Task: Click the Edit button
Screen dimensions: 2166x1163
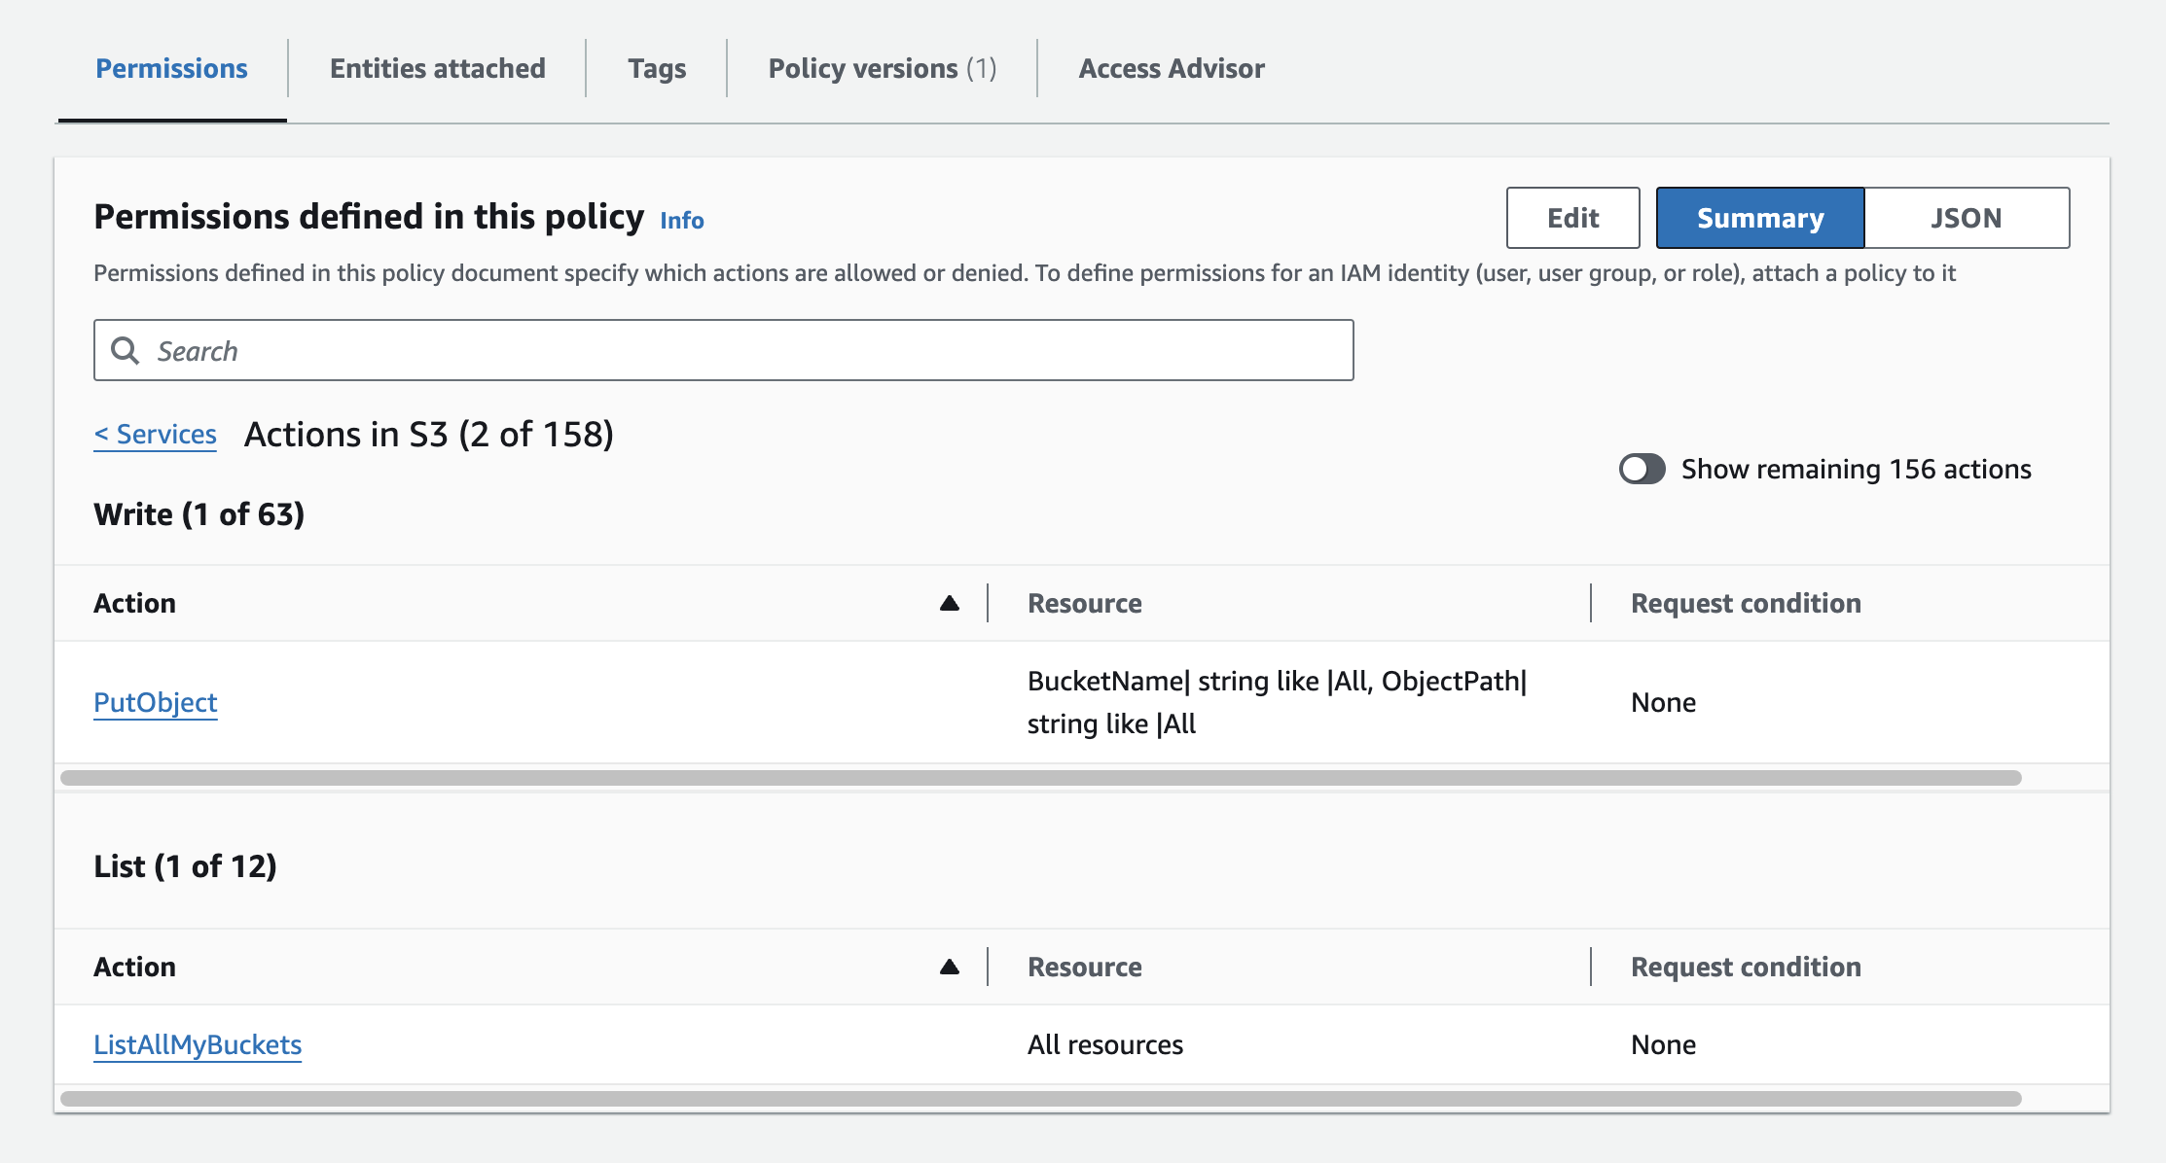Action: [1572, 218]
